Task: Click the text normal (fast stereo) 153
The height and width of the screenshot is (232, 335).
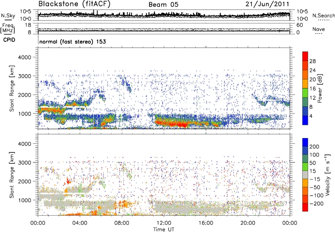Action: point(72,41)
